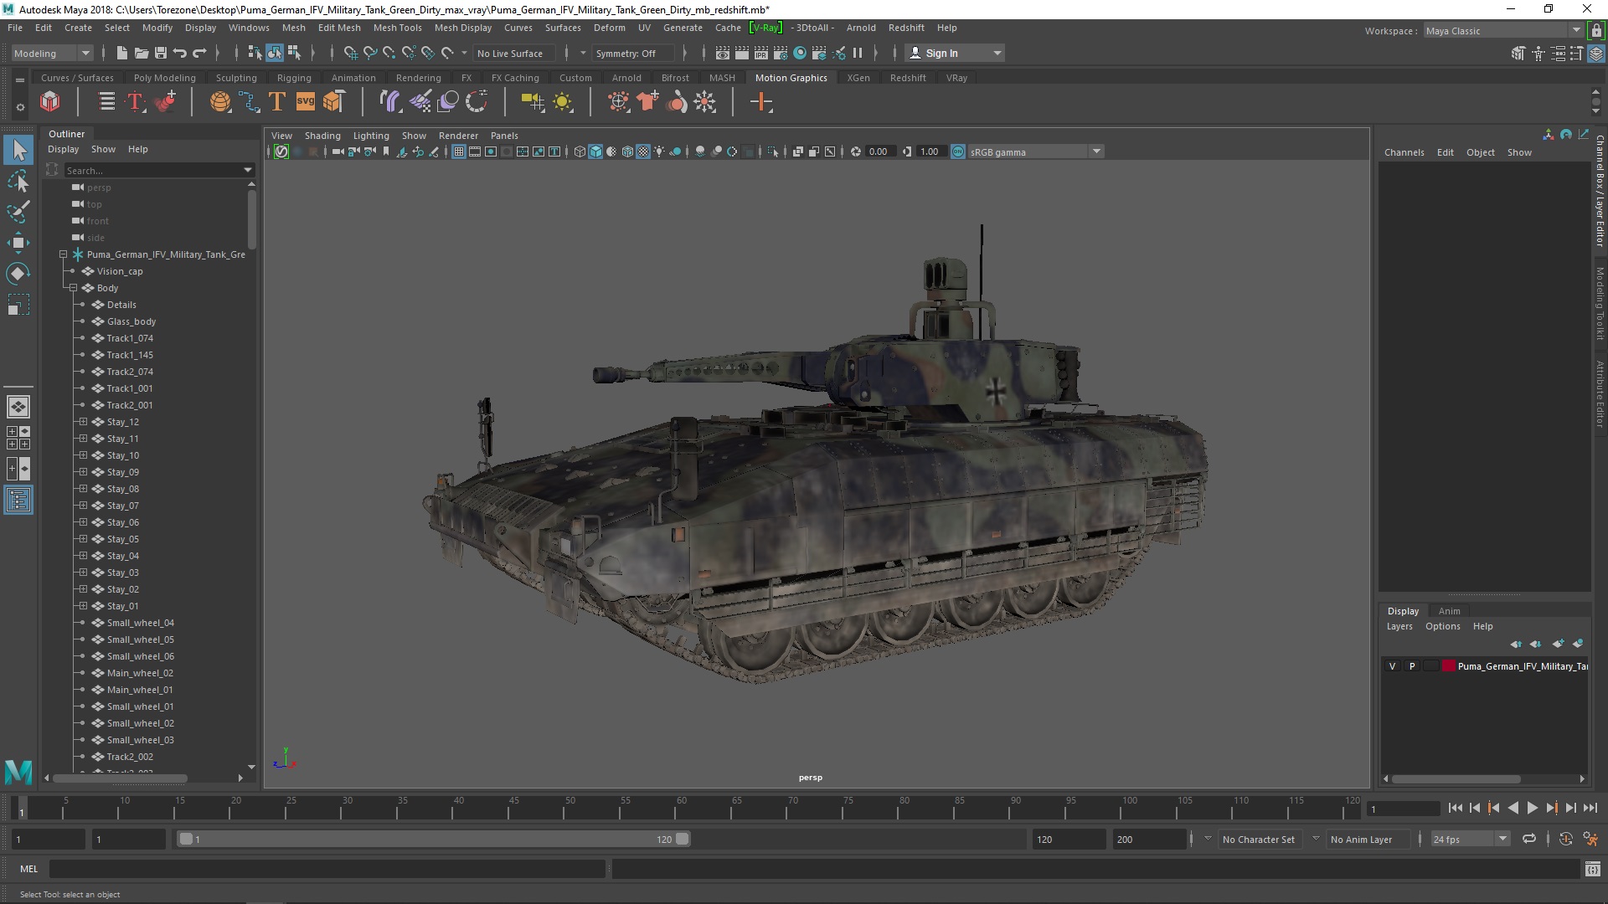The width and height of the screenshot is (1608, 904).
Task: Toggle the viewport grid icon
Action: pos(458,152)
